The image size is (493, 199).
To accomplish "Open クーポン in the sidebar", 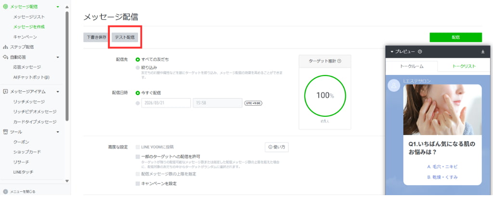I will [x=21, y=142].
